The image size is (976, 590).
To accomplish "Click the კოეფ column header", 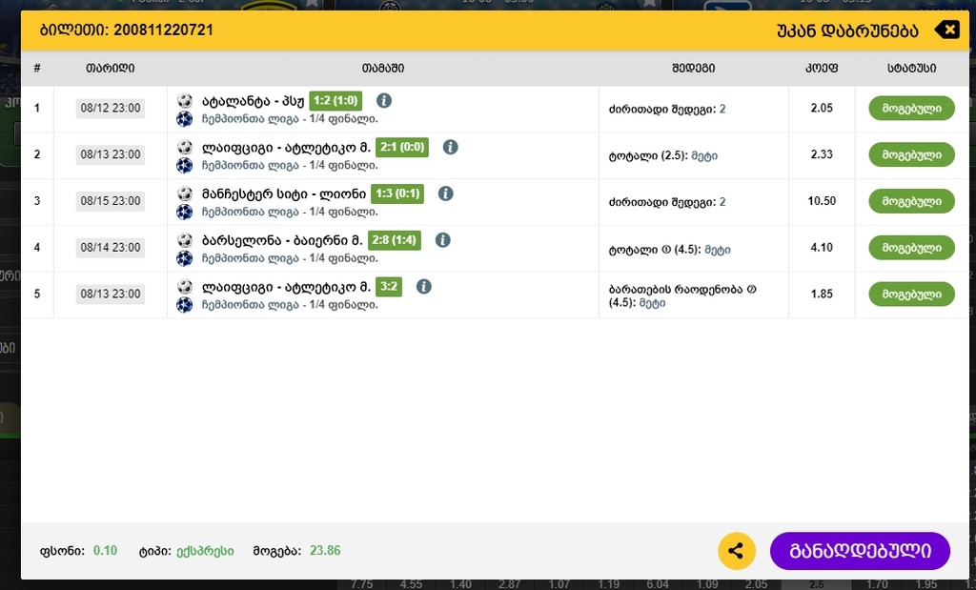I will click(822, 69).
